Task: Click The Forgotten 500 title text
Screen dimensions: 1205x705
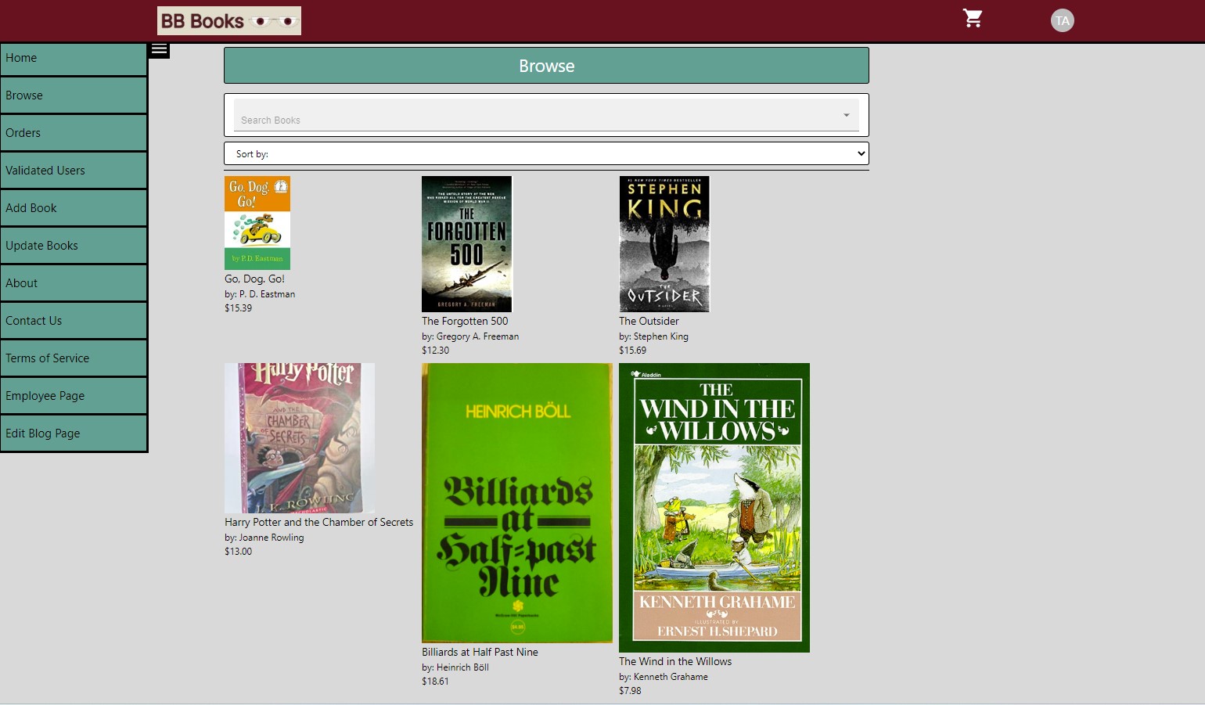Action: 465,321
